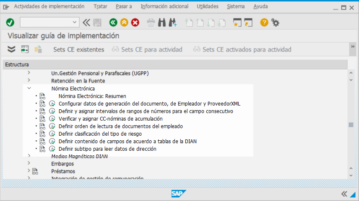
Task: Click the orange Help question mark icon
Action: [x=264, y=23]
